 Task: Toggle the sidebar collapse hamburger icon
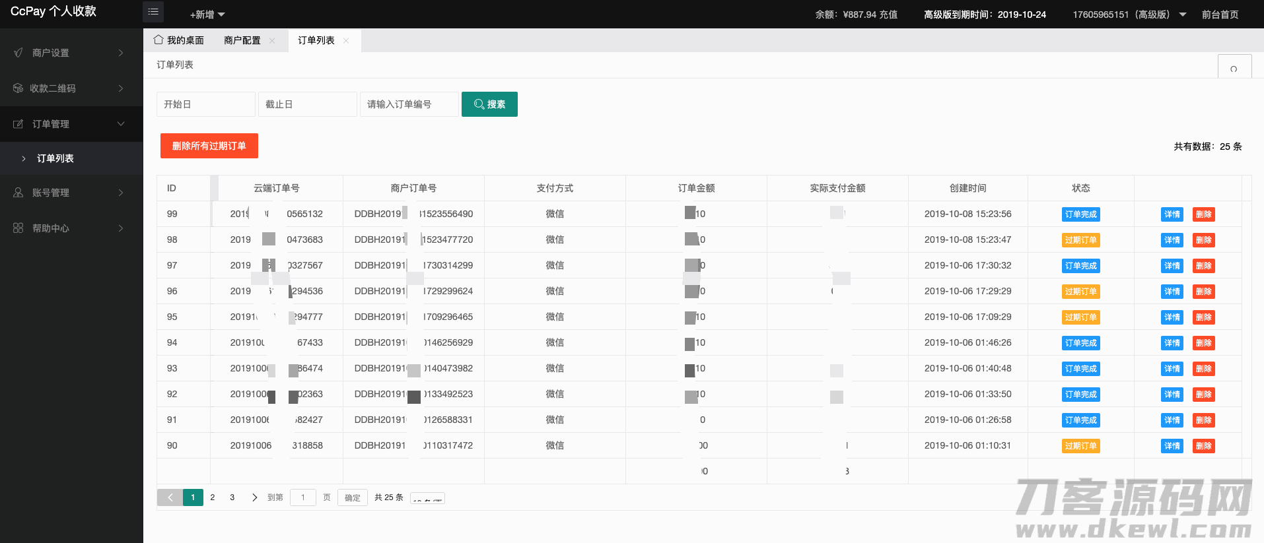click(x=153, y=12)
